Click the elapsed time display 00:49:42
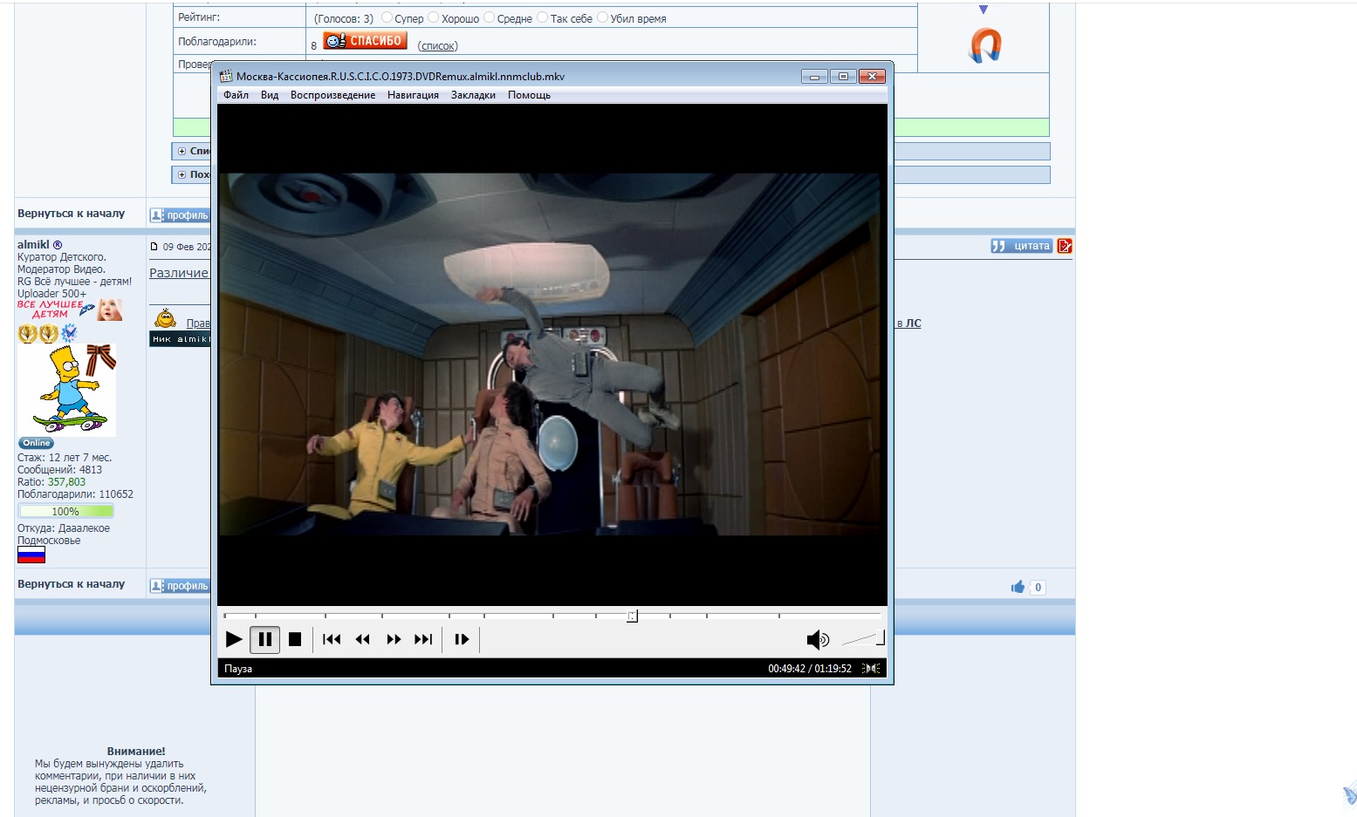 pos(786,669)
